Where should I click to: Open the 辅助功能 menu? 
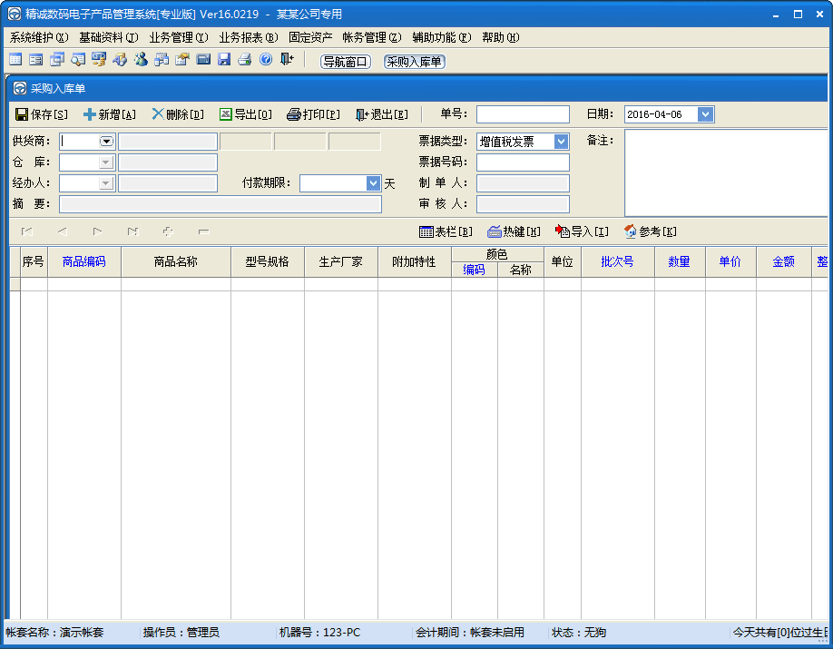point(442,38)
